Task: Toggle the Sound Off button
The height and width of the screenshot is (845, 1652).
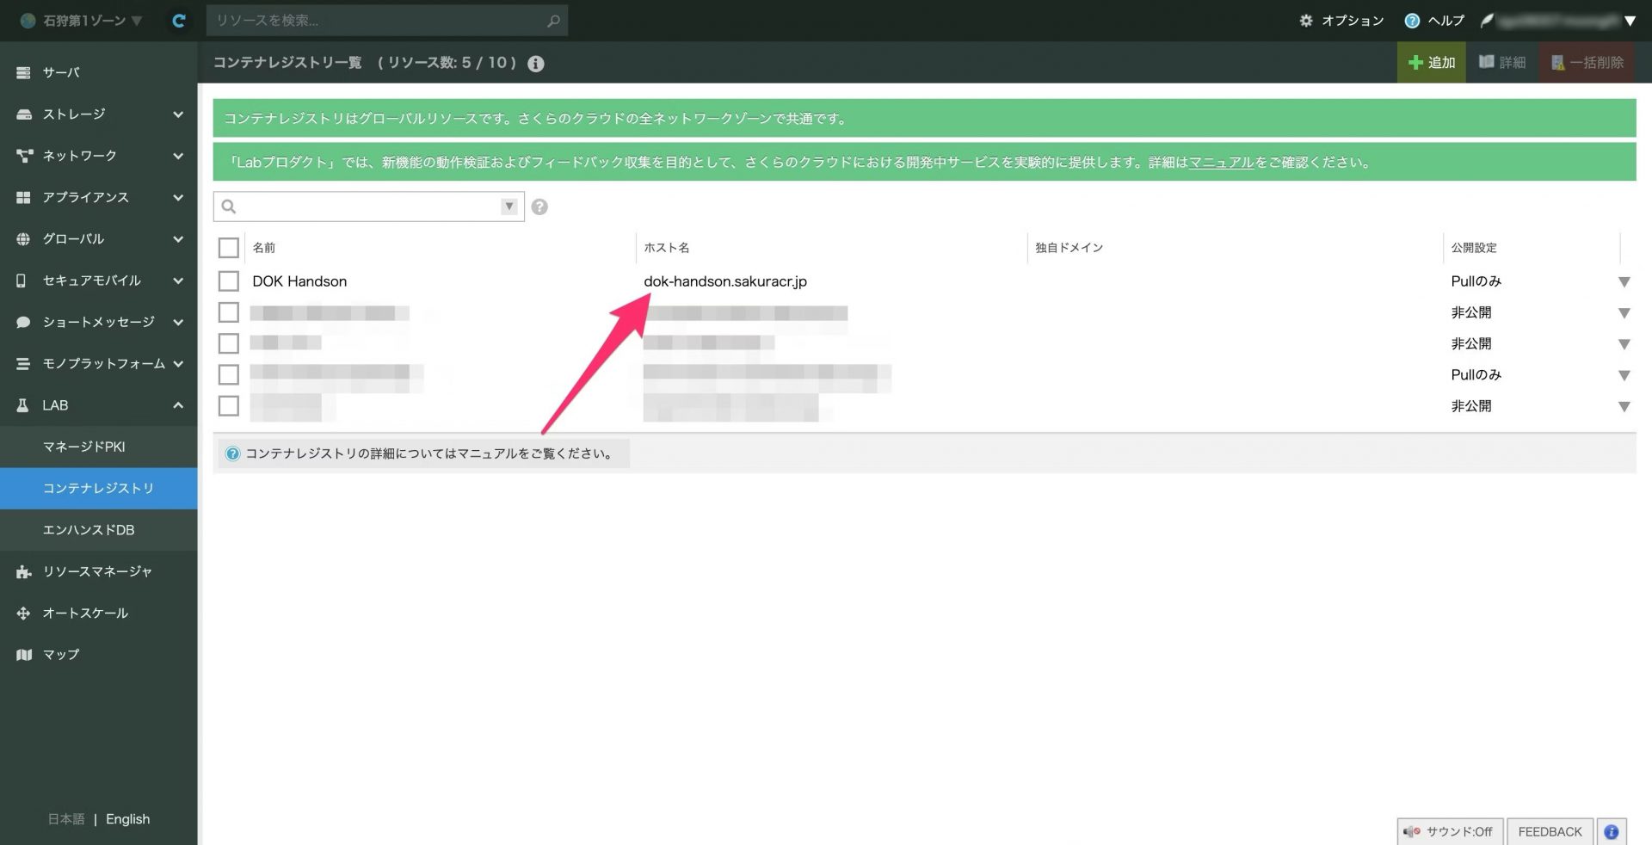Action: [x=1450, y=831]
